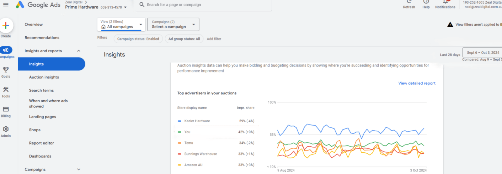Open the Notifications bell
The image size is (502, 174).
445,2
